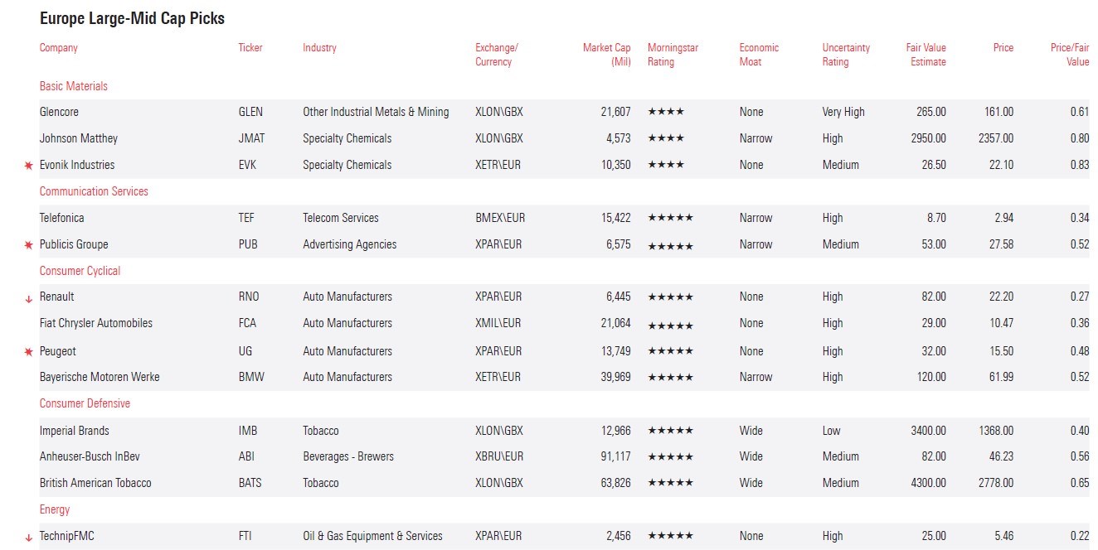The image size is (1098, 550).
Task: Open the Energy sector heading
Action: coord(55,509)
